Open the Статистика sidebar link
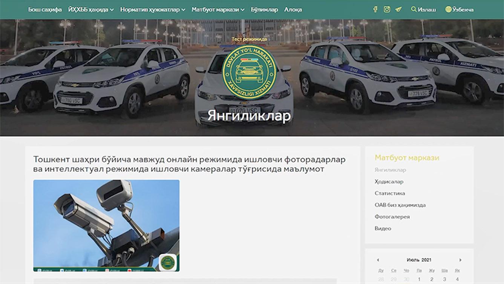This screenshot has height=284, width=504. (x=390, y=193)
